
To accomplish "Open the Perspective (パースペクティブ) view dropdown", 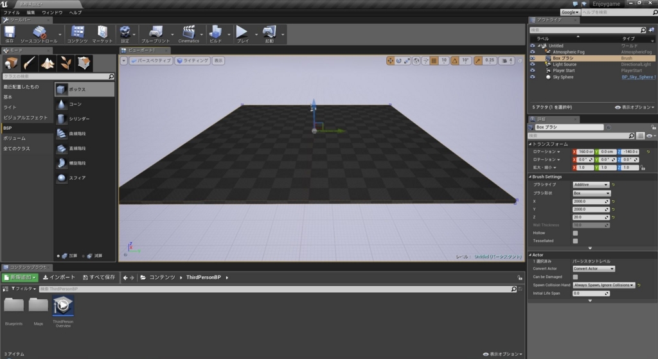I will pos(150,61).
